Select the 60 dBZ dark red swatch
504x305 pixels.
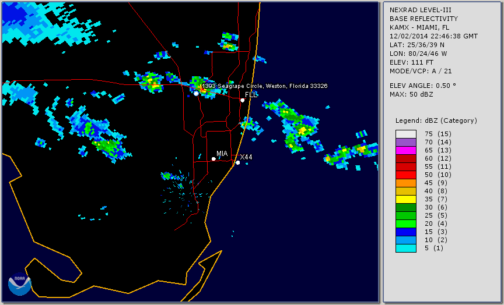pos(405,158)
